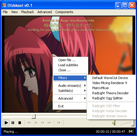Viewport: 137px width, 136px height.
Task: Select RadLight Theora Decoder
Action: tap(111, 93)
